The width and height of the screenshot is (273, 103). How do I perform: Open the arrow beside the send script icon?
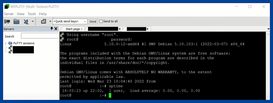click(50, 21)
